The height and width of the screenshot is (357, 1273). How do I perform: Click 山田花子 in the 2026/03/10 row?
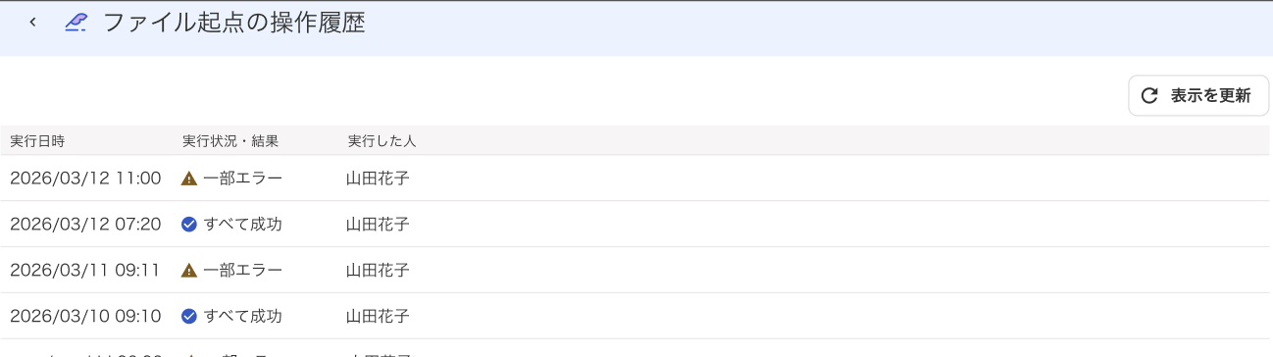click(378, 316)
